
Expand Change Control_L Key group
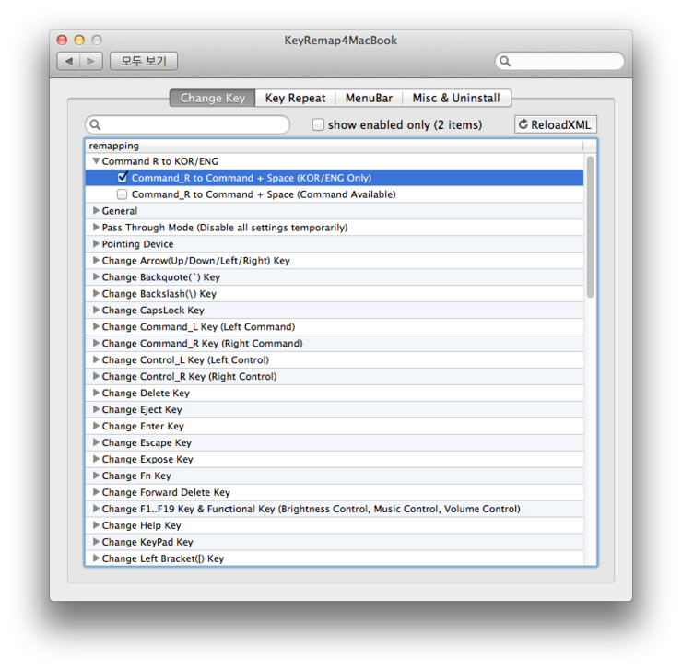pos(96,359)
